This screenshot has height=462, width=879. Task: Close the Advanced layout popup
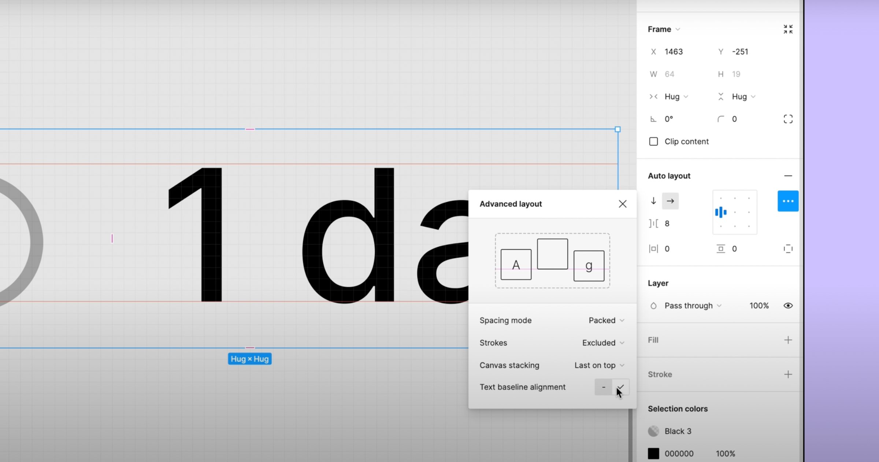[623, 204]
